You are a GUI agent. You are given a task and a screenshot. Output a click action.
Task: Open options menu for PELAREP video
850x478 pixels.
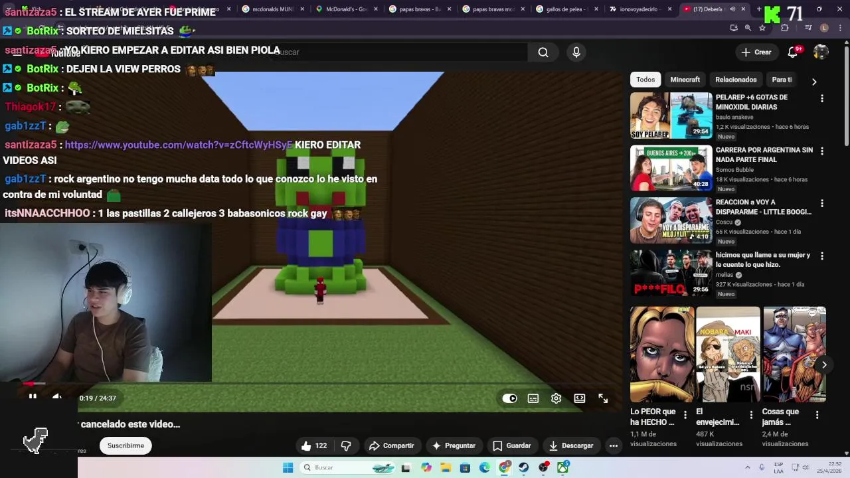click(822, 98)
